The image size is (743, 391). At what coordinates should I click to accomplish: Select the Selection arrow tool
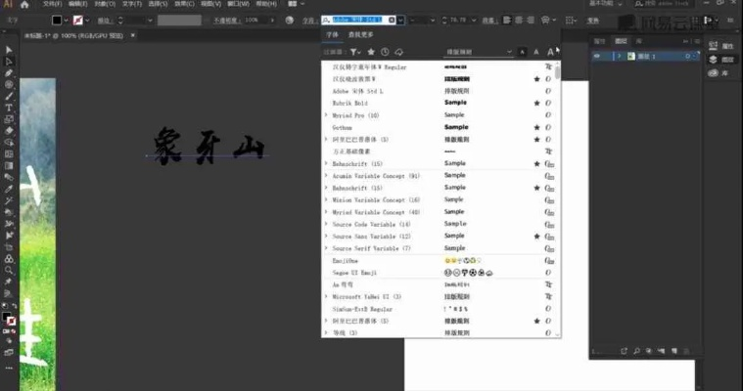click(9, 50)
